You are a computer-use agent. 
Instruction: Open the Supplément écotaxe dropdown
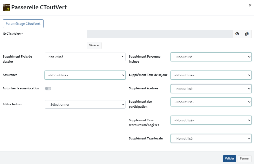211,89
